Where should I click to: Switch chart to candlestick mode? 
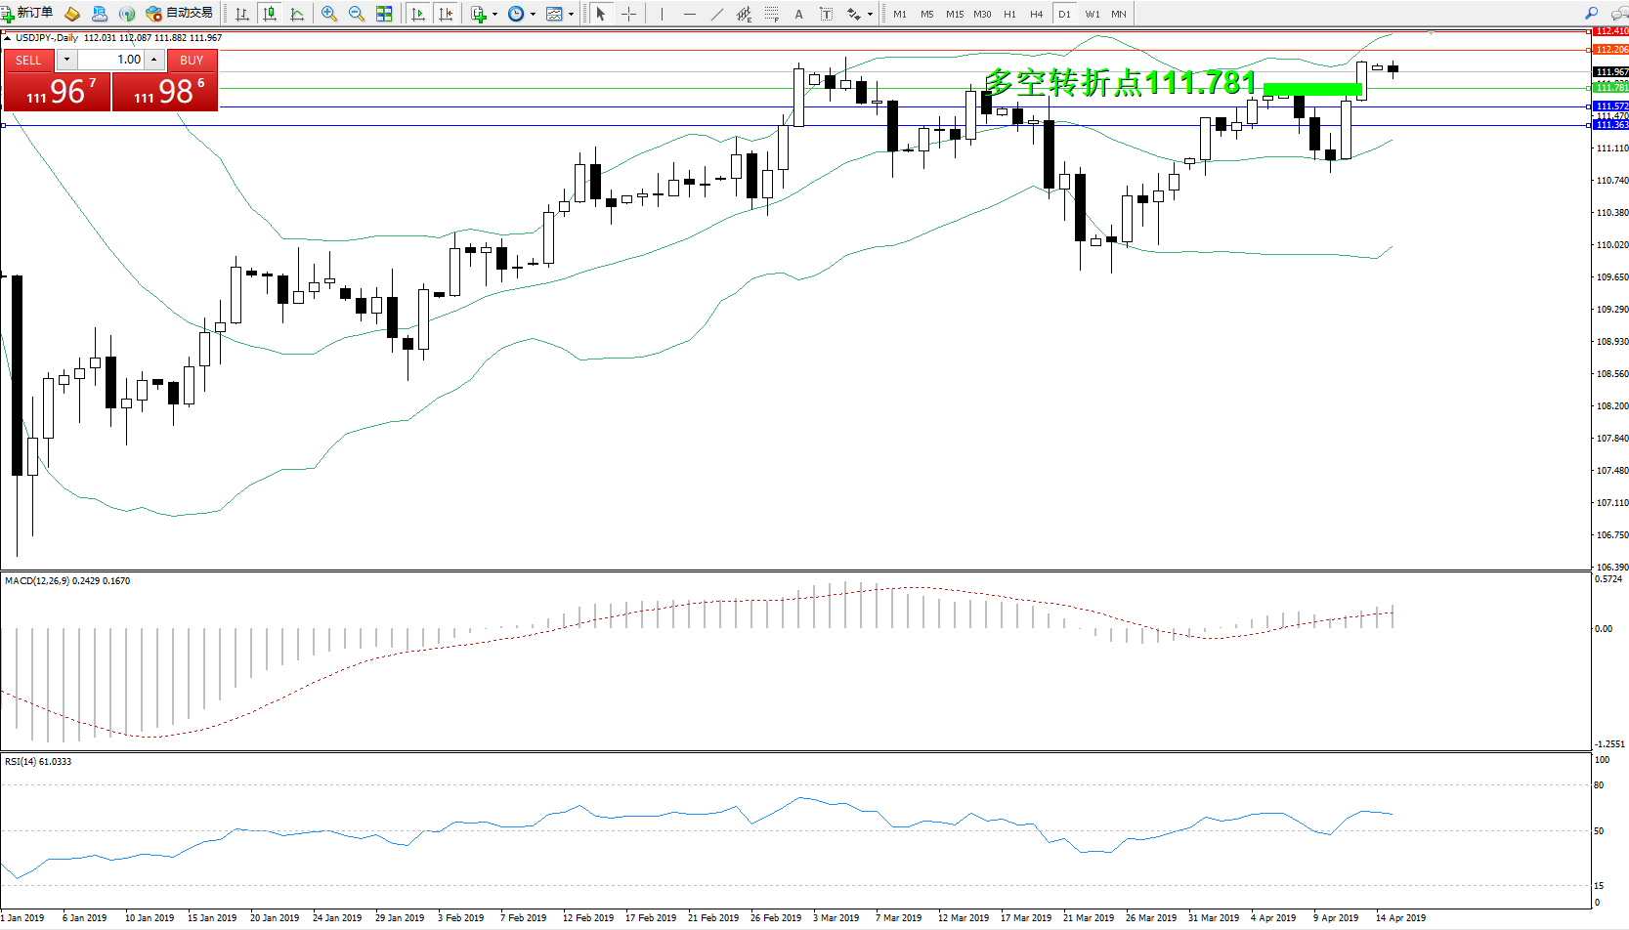[270, 14]
